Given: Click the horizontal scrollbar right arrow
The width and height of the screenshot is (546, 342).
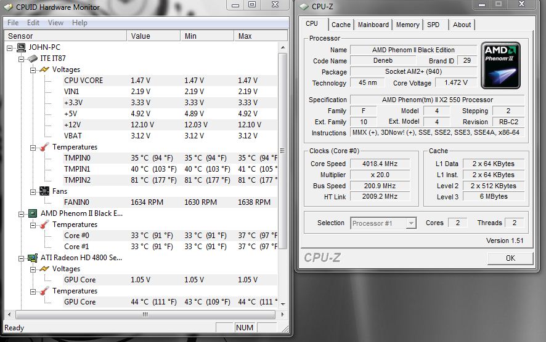Looking at the screenshot, I should [x=282, y=314].
